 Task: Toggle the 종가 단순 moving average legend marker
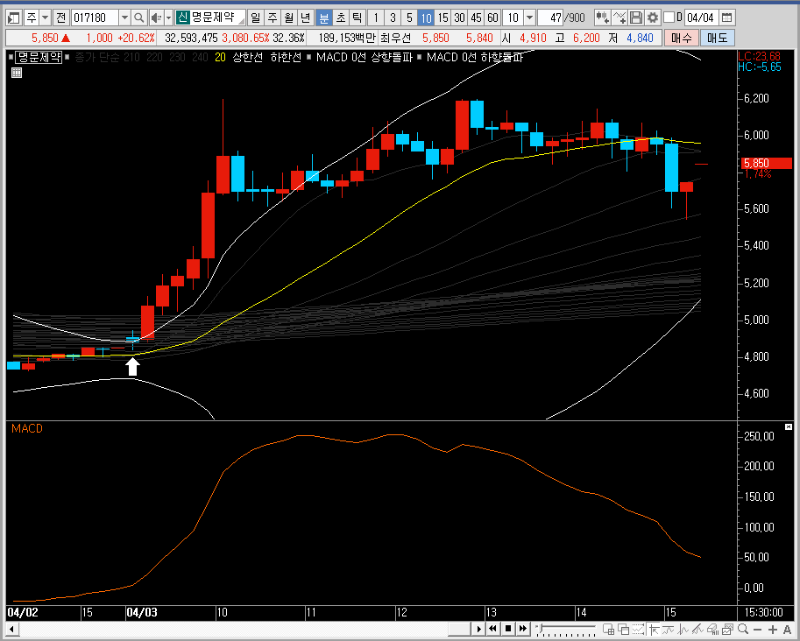coord(67,57)
